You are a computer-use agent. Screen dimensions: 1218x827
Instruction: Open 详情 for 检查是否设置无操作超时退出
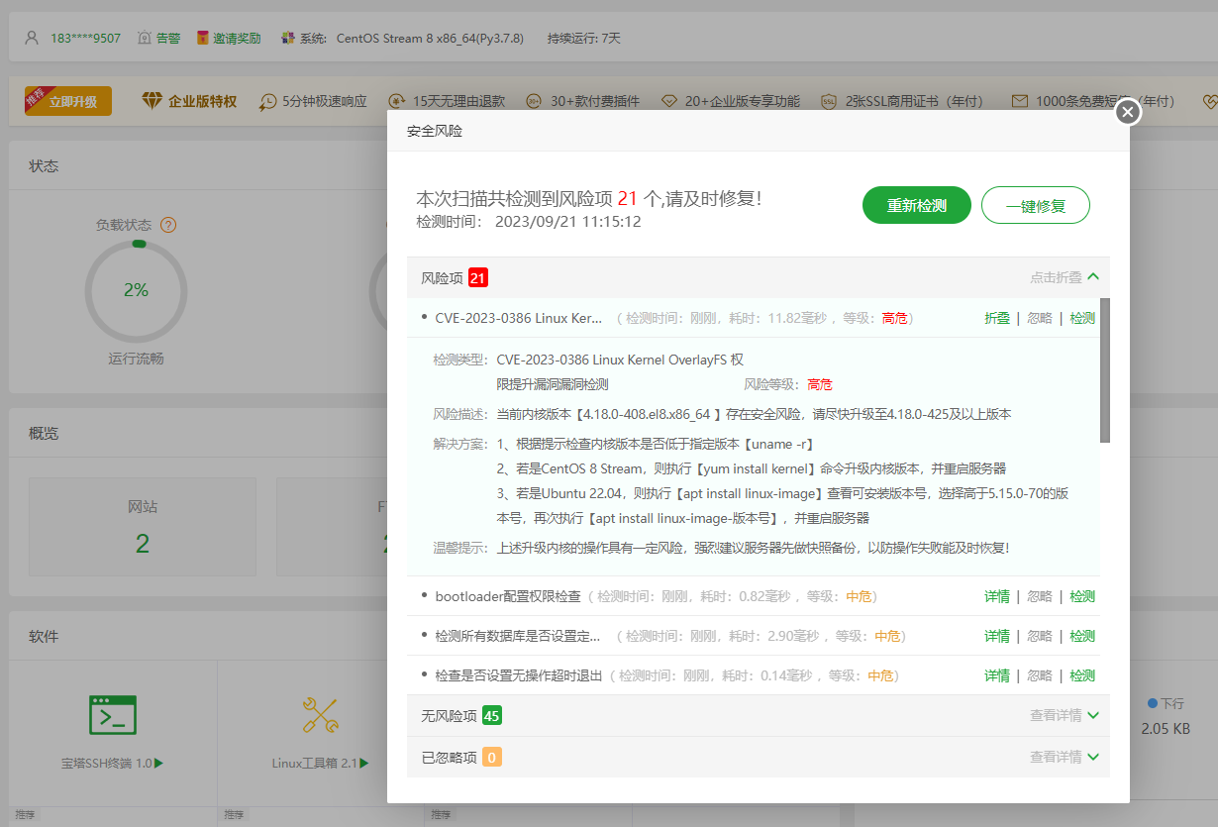point(997,675)
